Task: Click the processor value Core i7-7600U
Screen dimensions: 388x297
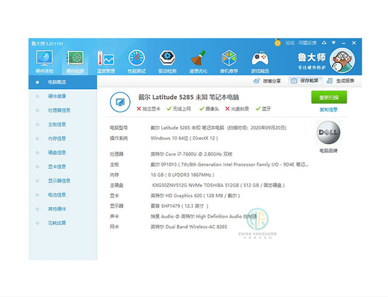Action: click(x=192, y=154)
